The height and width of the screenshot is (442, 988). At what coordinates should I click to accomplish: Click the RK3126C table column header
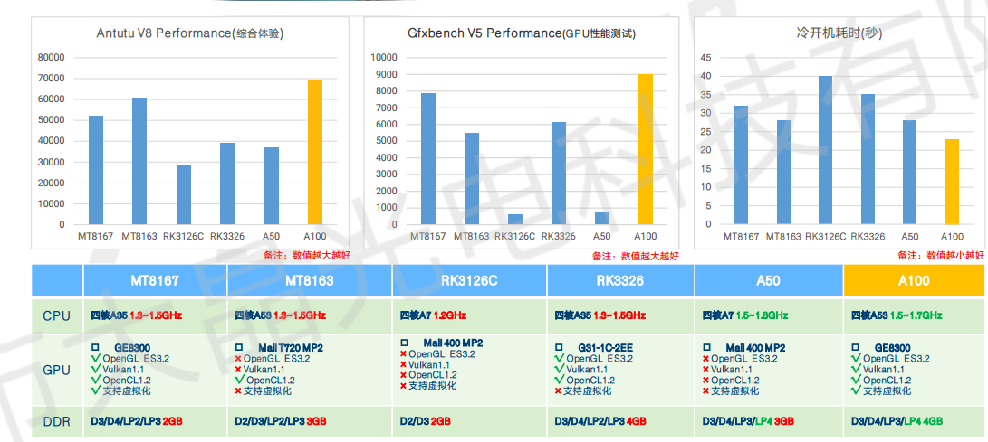tap(470, 280)
